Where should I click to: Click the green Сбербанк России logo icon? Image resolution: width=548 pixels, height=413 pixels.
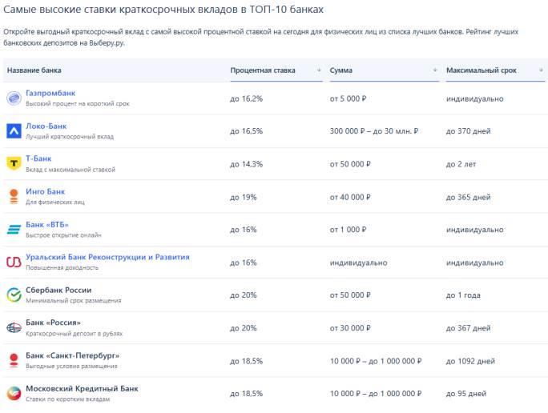coord(14,295)
